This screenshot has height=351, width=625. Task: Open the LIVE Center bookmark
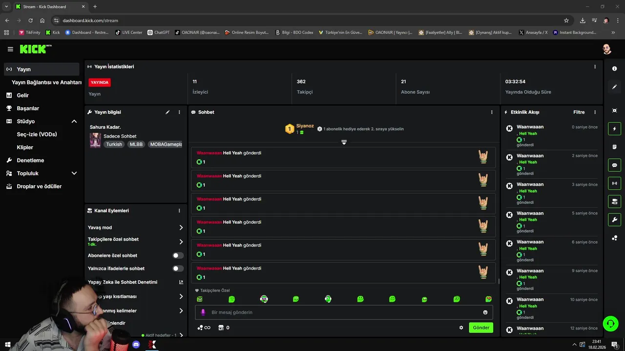click(x=128, y=33)
